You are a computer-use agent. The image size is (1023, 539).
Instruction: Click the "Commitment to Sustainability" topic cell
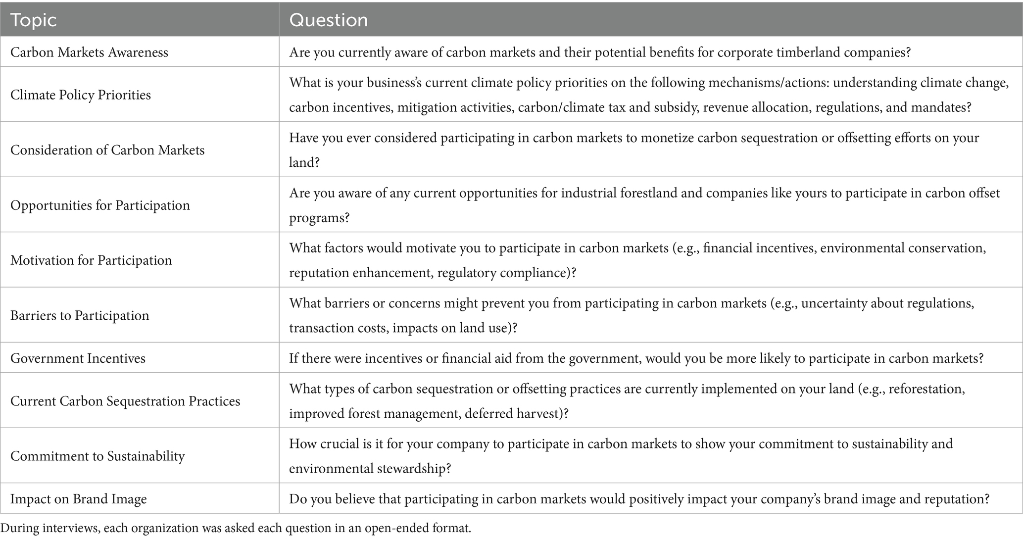click(x=97, y=456)
